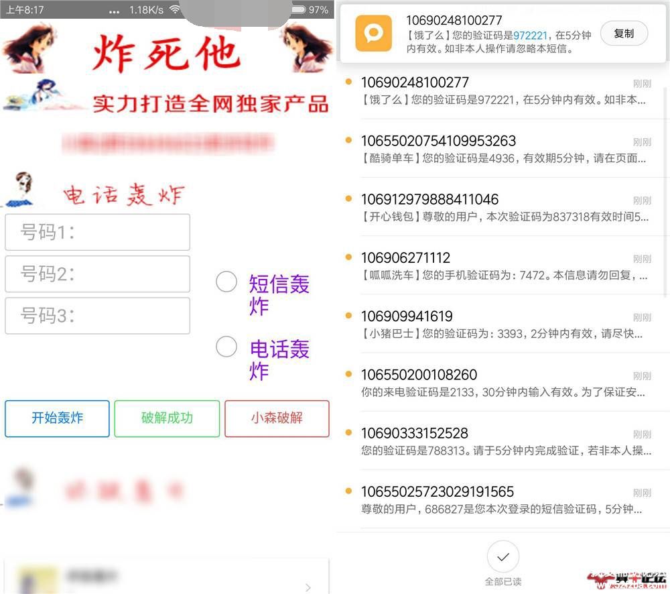
Task: Click the 号码3 input field
Action: point(97,316)
